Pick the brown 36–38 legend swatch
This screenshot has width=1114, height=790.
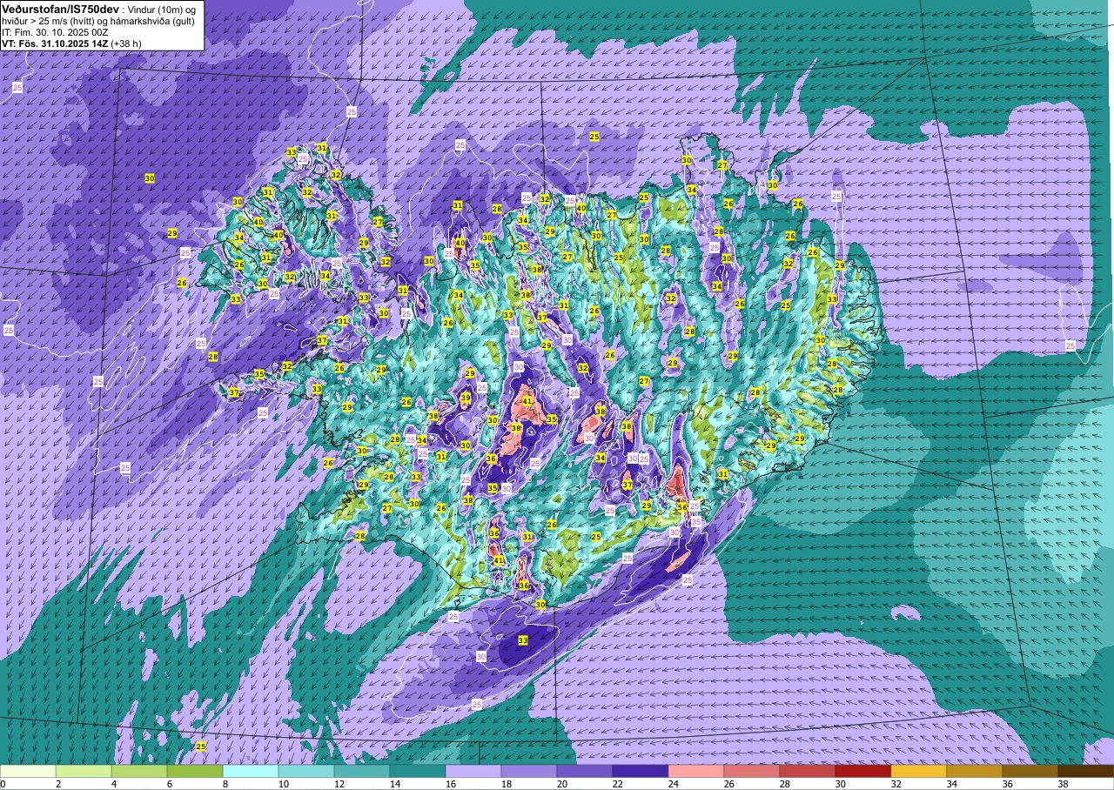pyautogui.click(x=1030, y=771)
